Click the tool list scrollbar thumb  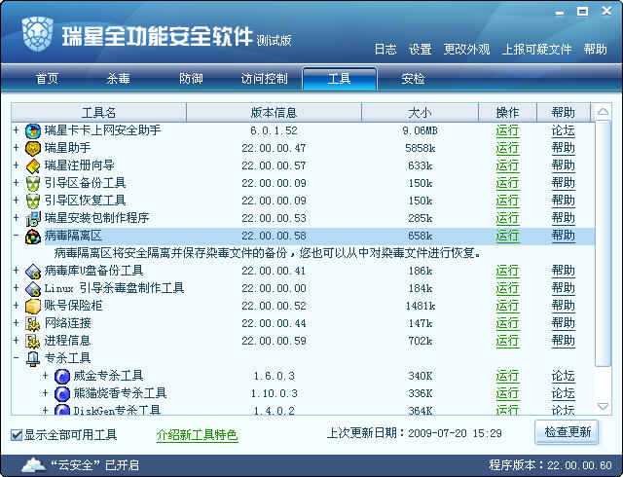click(x=603, y=243)
